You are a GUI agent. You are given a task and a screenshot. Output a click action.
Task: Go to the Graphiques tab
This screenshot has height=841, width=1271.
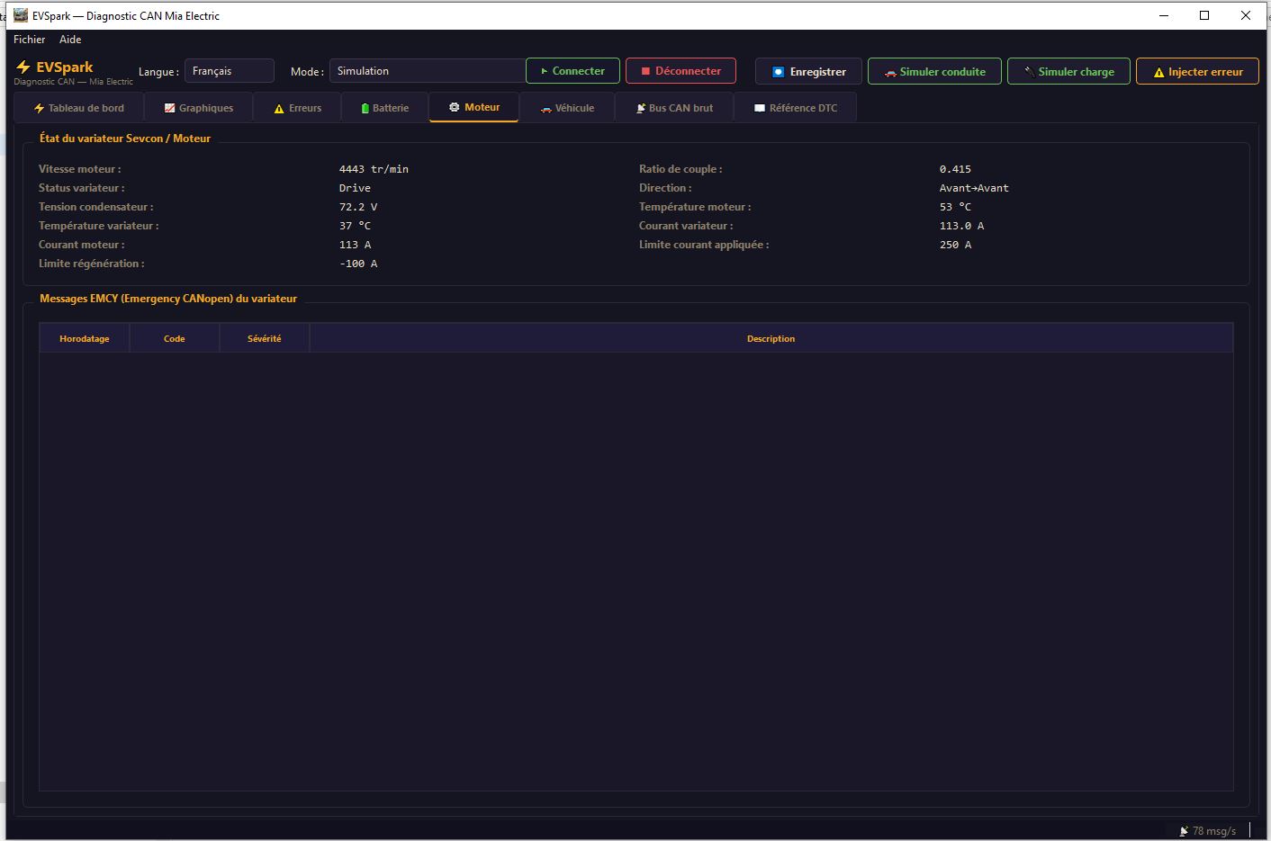[x=198, y=108]
